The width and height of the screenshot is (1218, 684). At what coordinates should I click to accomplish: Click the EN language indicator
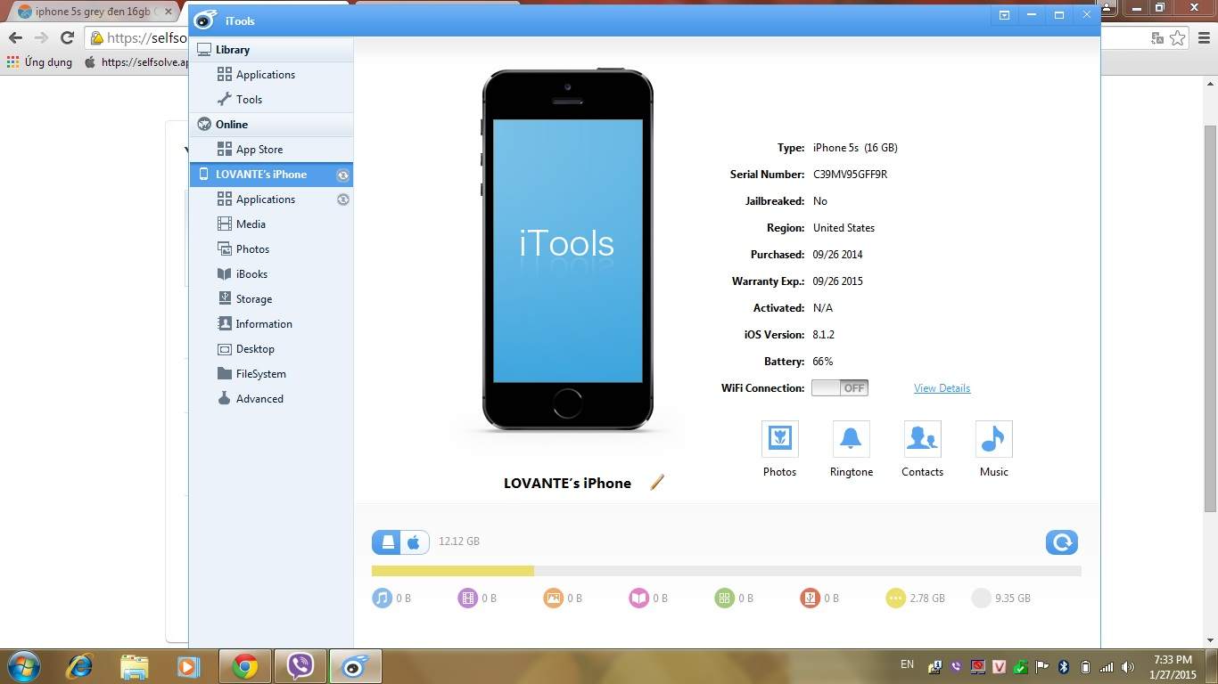907,664
